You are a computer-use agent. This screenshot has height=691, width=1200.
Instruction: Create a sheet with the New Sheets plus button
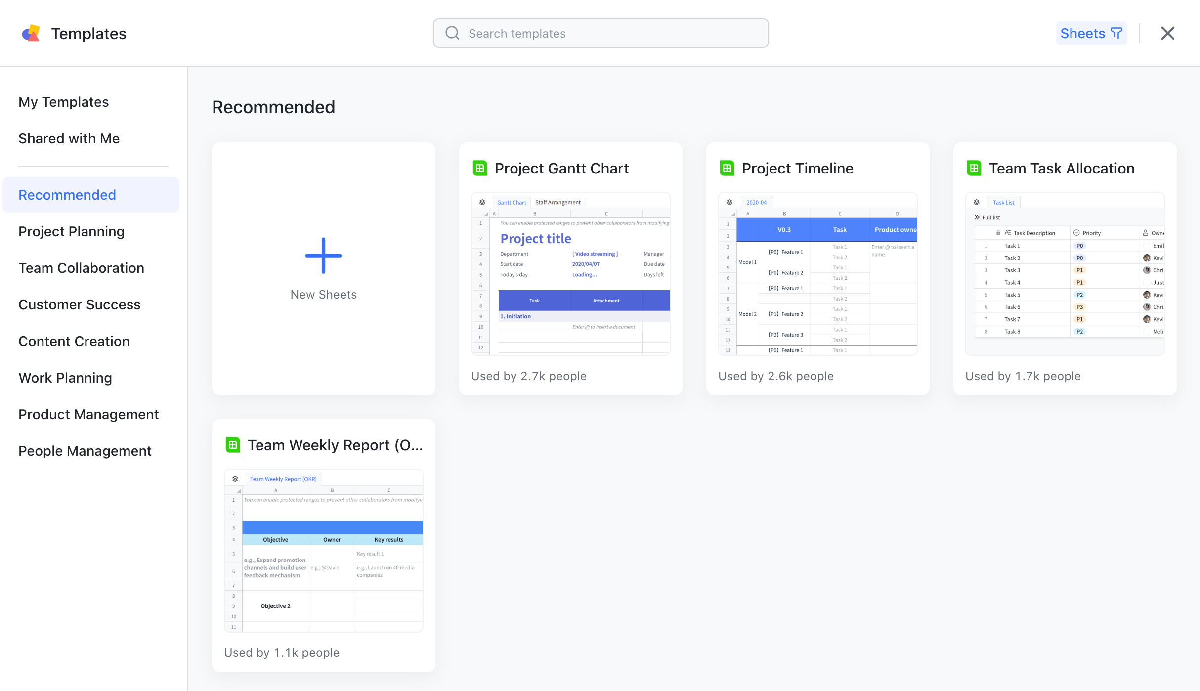[323, 256]
